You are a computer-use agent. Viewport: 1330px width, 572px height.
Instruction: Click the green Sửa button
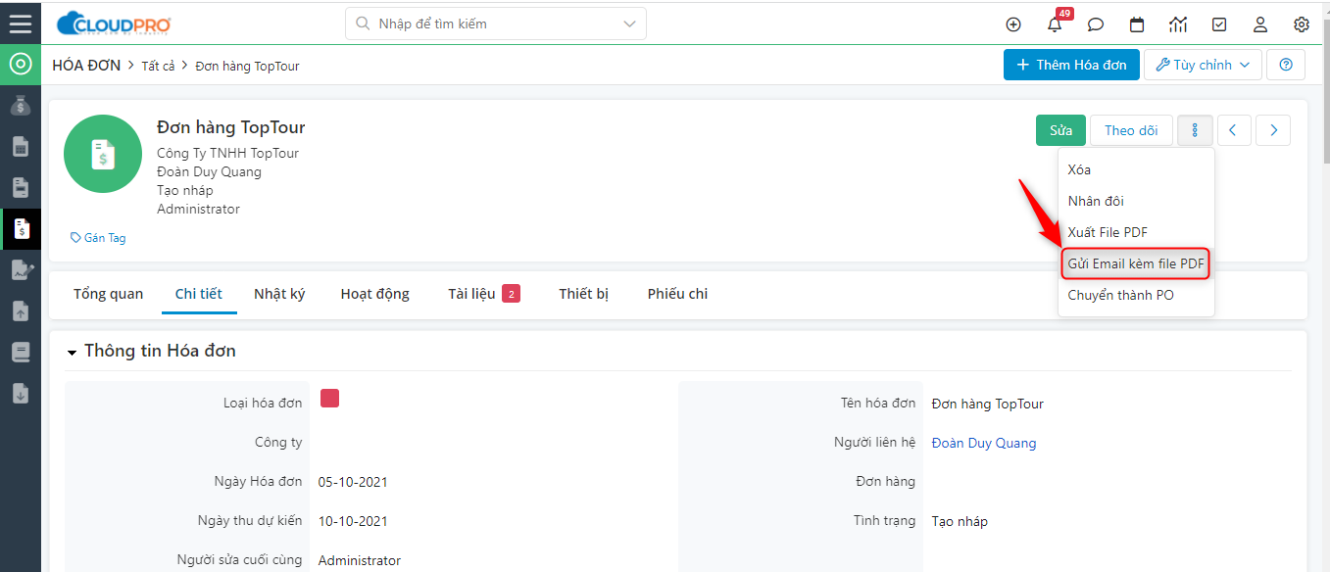coord(1060,130)
